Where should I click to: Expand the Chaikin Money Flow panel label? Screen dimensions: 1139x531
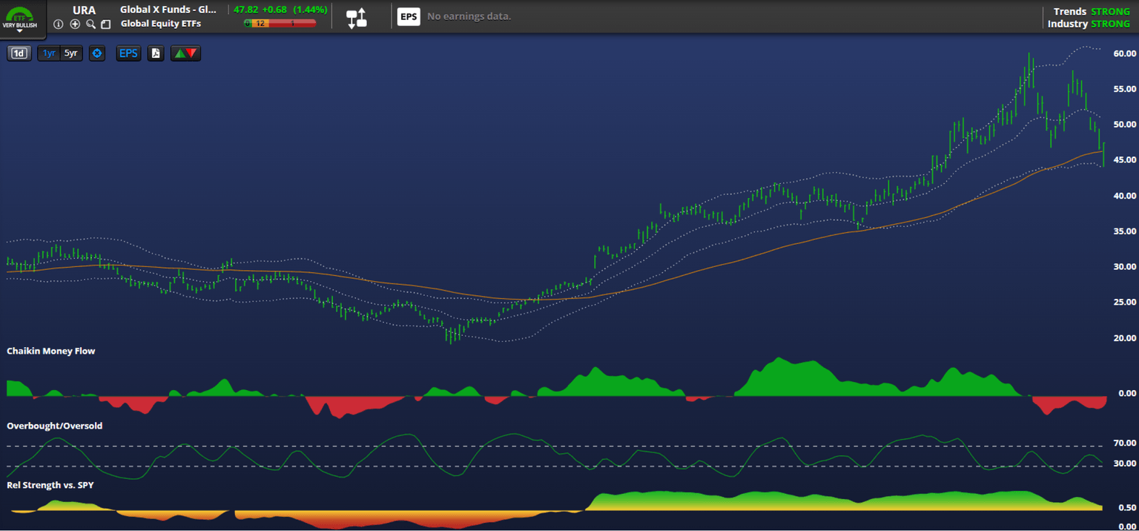click(50, 350)
